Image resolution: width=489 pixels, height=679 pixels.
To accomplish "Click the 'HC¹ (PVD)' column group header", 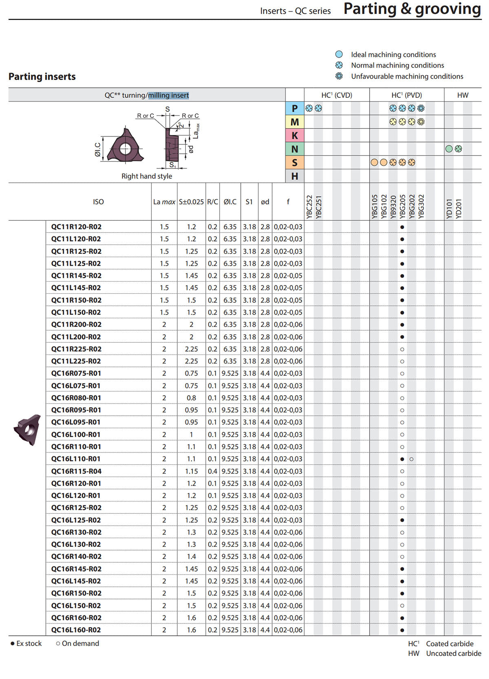I will click(x=407, y=95).
